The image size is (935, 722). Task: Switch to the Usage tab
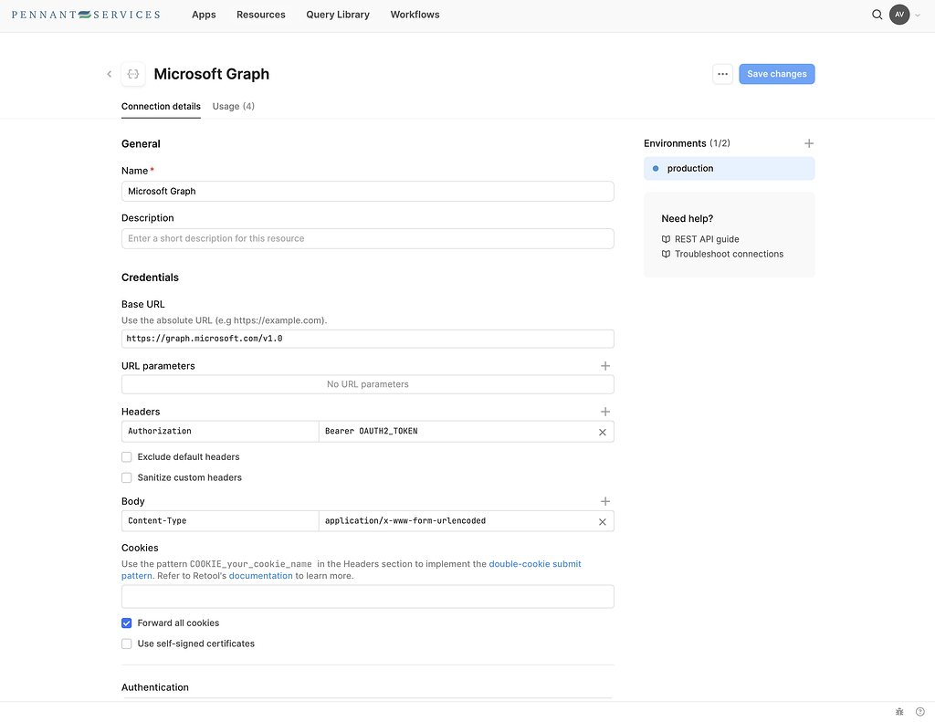233,106
